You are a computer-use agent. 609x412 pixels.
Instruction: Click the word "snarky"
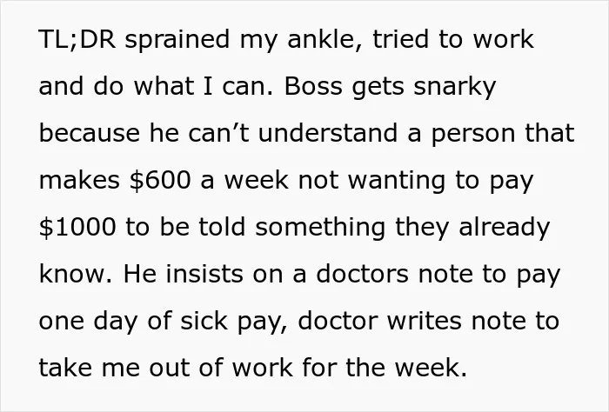click(454, 88)
